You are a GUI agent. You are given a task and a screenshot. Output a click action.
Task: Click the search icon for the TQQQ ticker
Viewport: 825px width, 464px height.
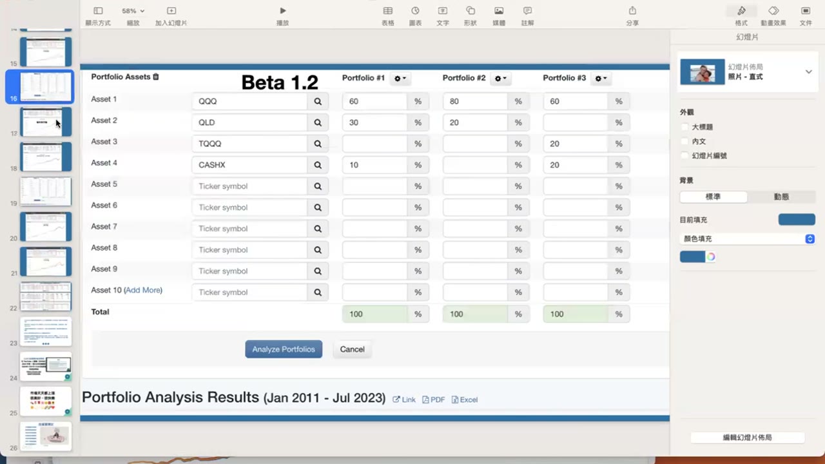click(318, 144)
